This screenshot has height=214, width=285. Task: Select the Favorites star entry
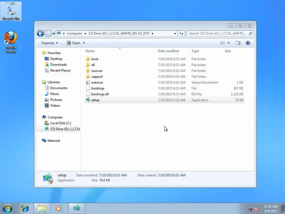[x=51, y=53]
